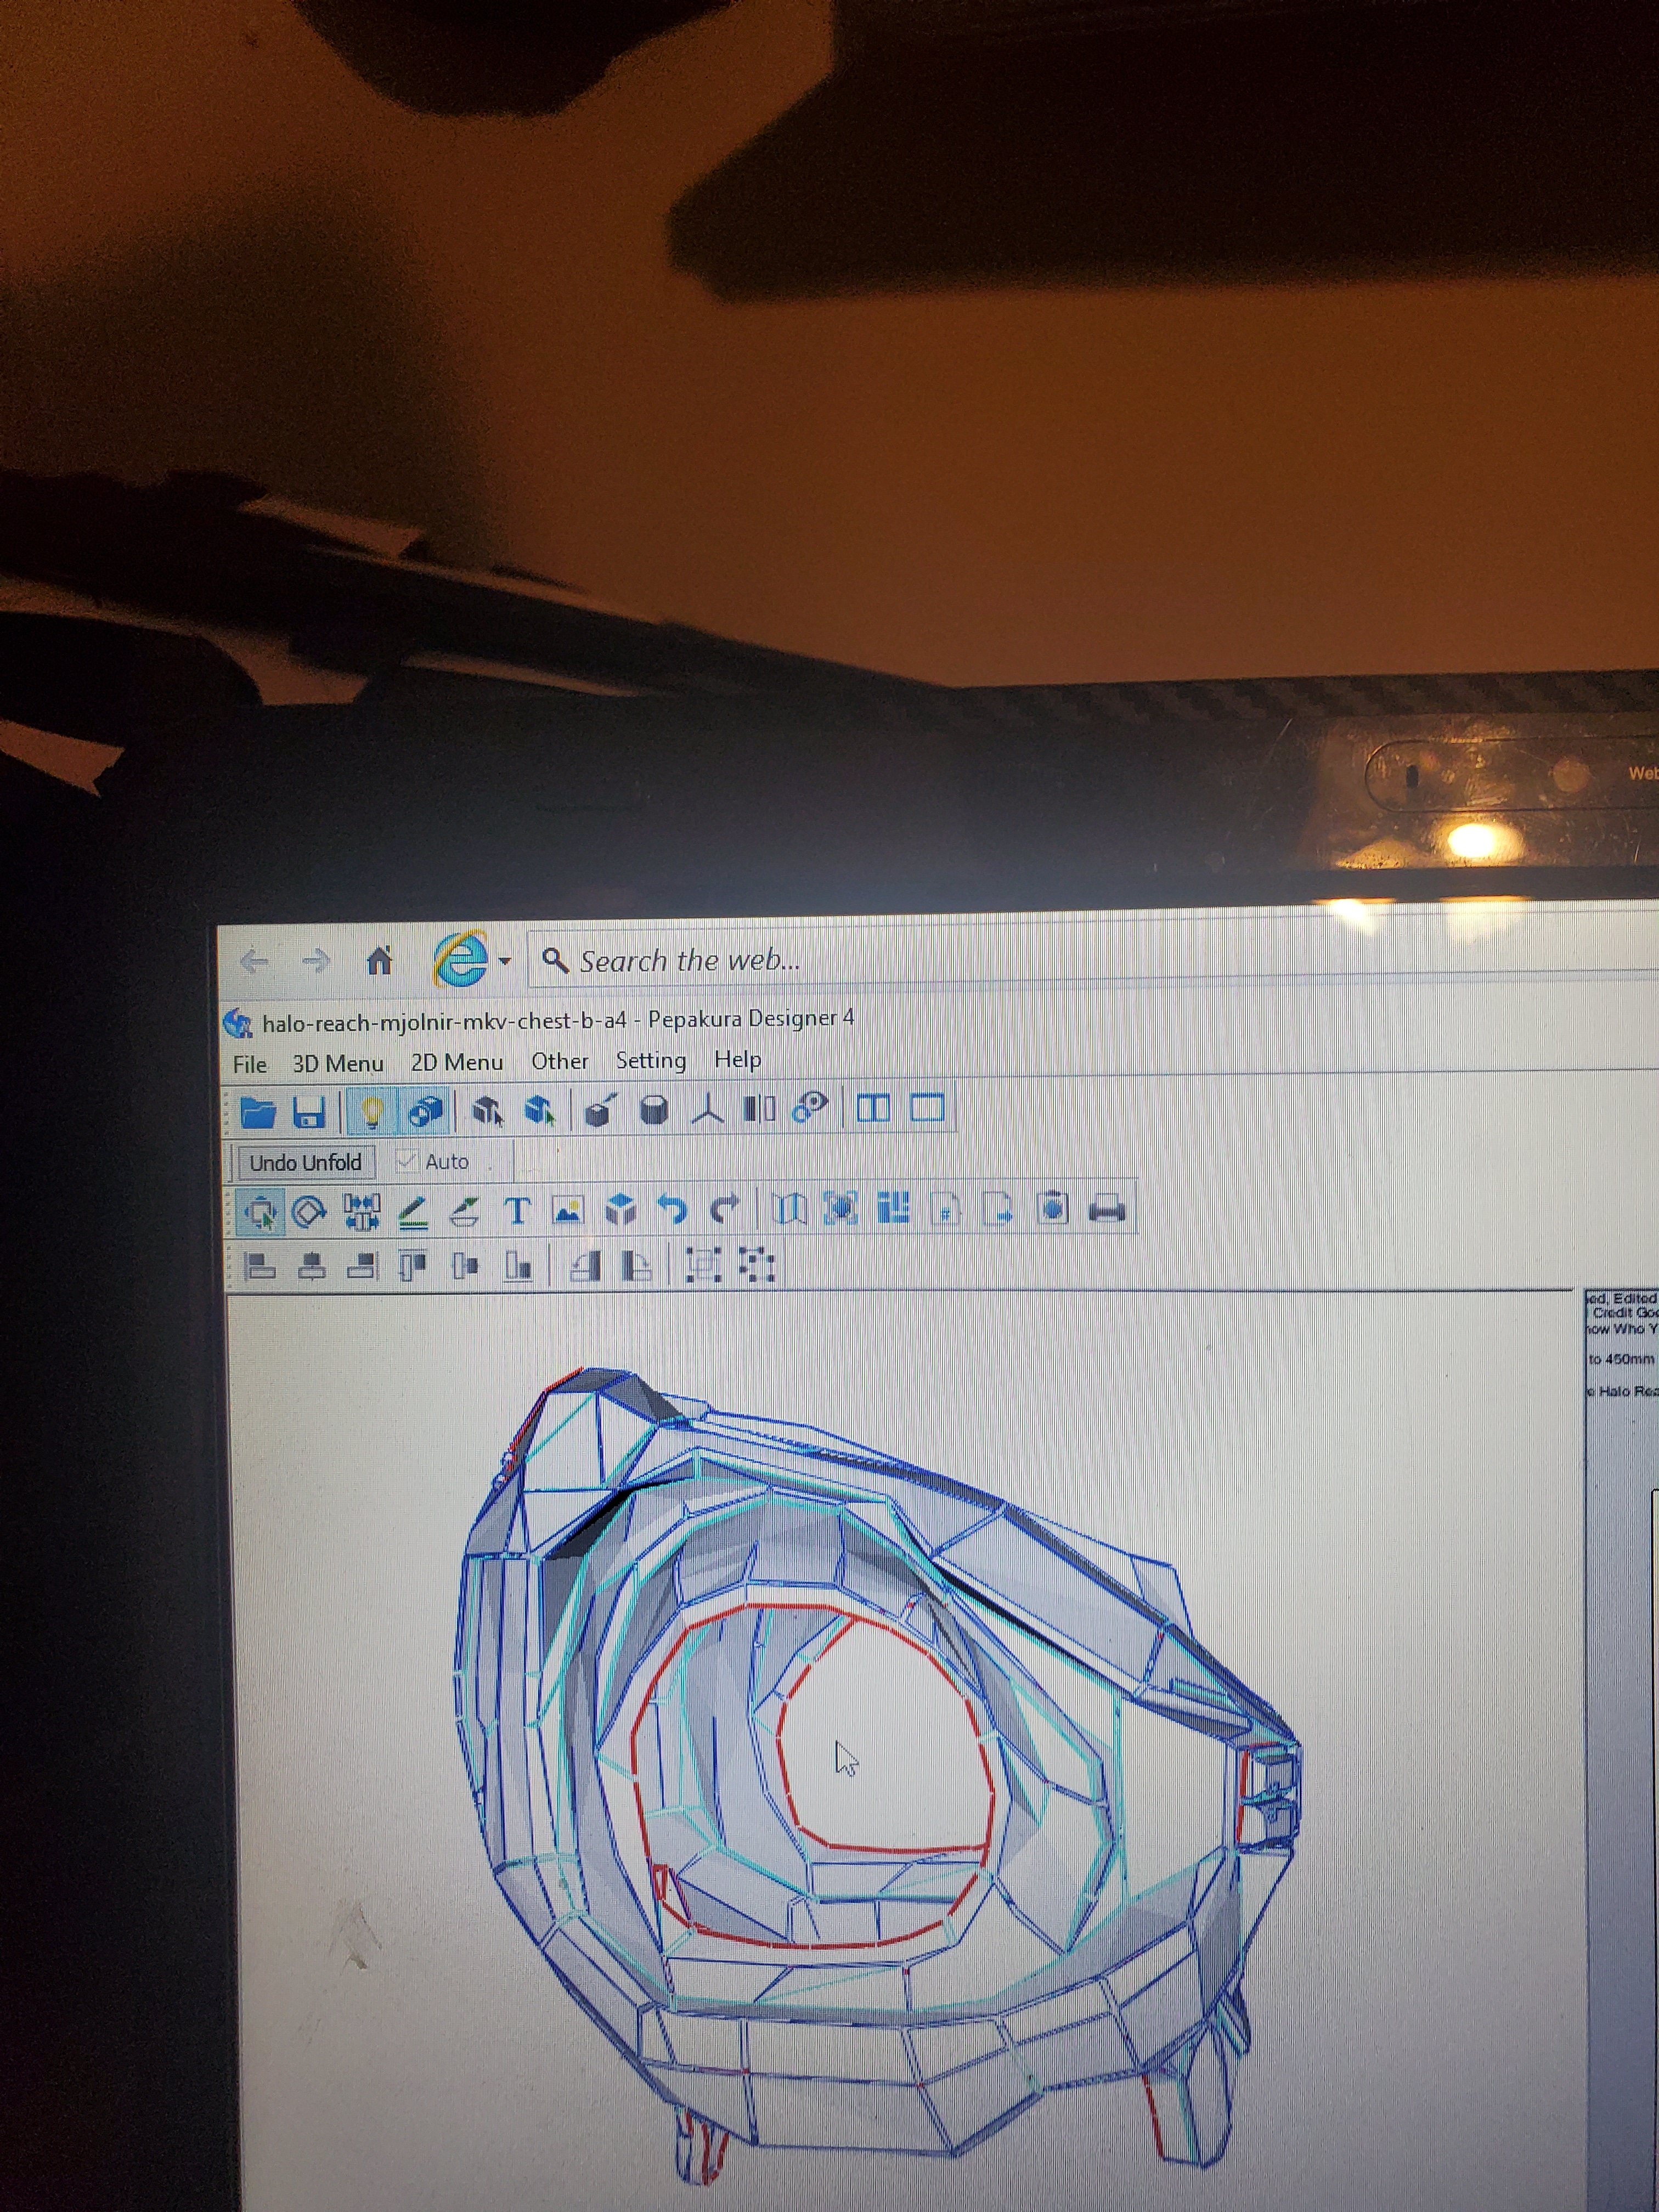Group parts with bounding-box icon
Viewport: 1659px width, 2212px height.
704,1265
